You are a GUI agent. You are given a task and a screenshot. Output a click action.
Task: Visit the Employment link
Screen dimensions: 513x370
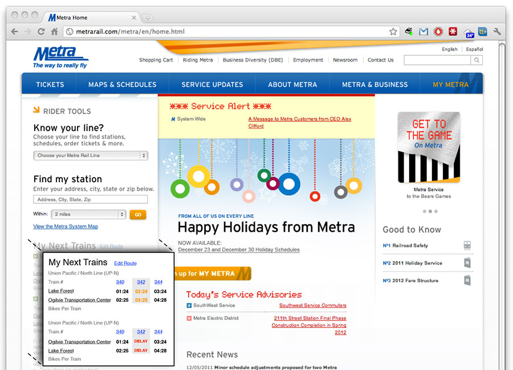pyautogui.click(x=308, y=60)
